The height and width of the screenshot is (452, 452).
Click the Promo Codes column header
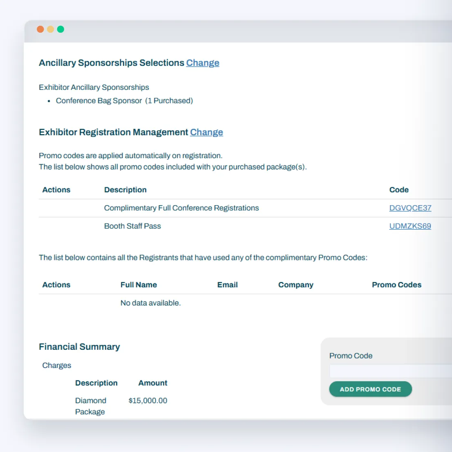pyautogui.click(x=396, y=284)
